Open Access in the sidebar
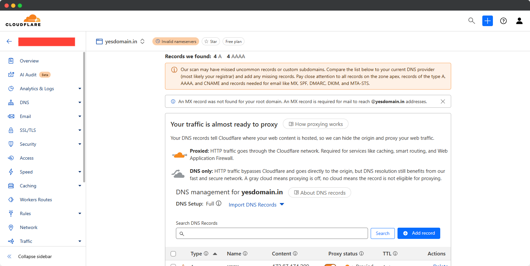Screen dimensions: 530x266 26,158
